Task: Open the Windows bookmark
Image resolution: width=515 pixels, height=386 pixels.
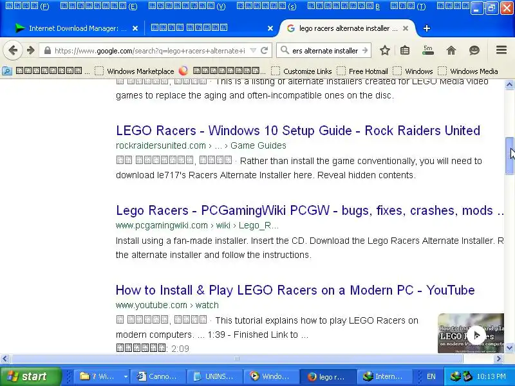Action: (413, 71)
